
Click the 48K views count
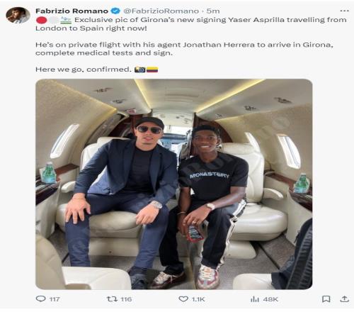[270, 299]
